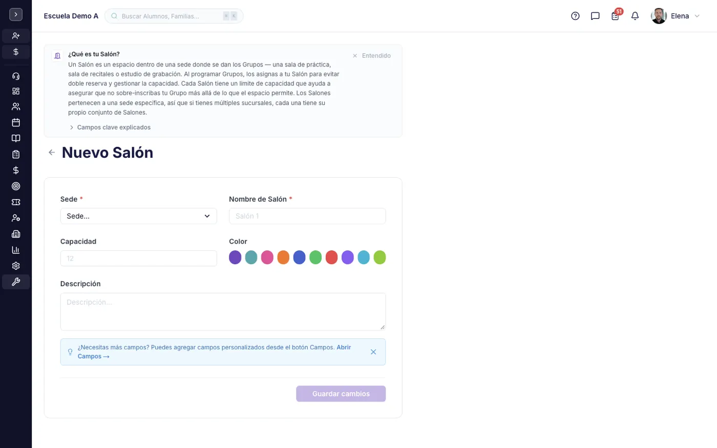Close the custom fields tip banner
The height and width of the screenshot is (448, 717).
coord(373,352)
